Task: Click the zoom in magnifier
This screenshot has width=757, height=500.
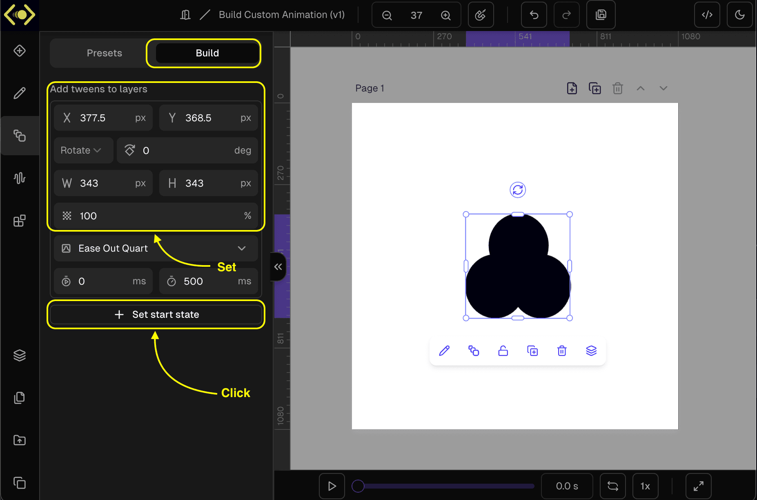Action: coord(445,16)
